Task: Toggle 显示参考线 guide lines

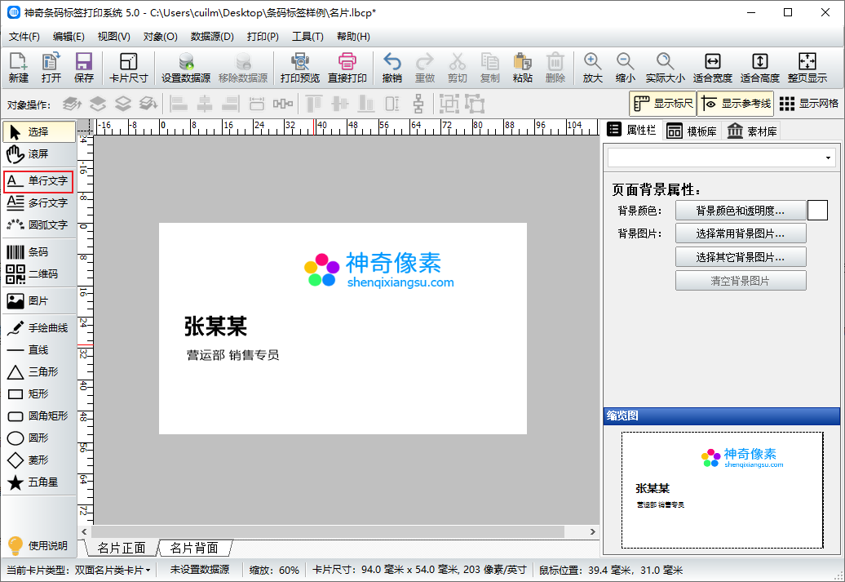Action: coord(736,103)
